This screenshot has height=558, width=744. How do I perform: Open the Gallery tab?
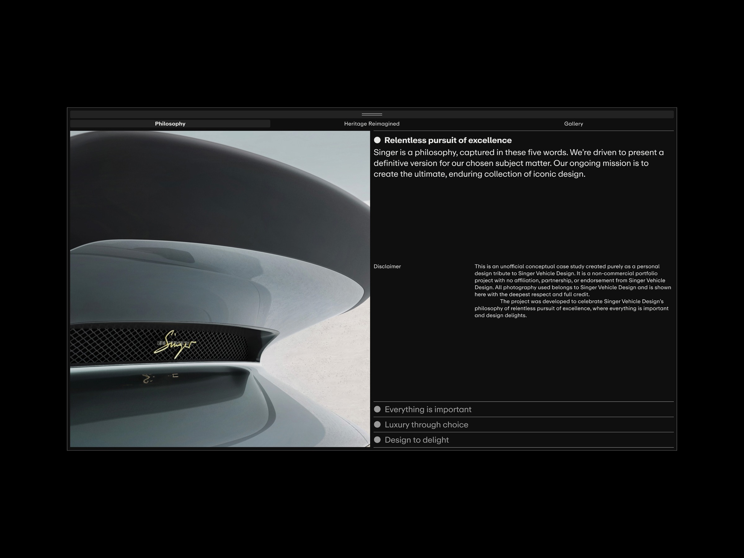573,124
